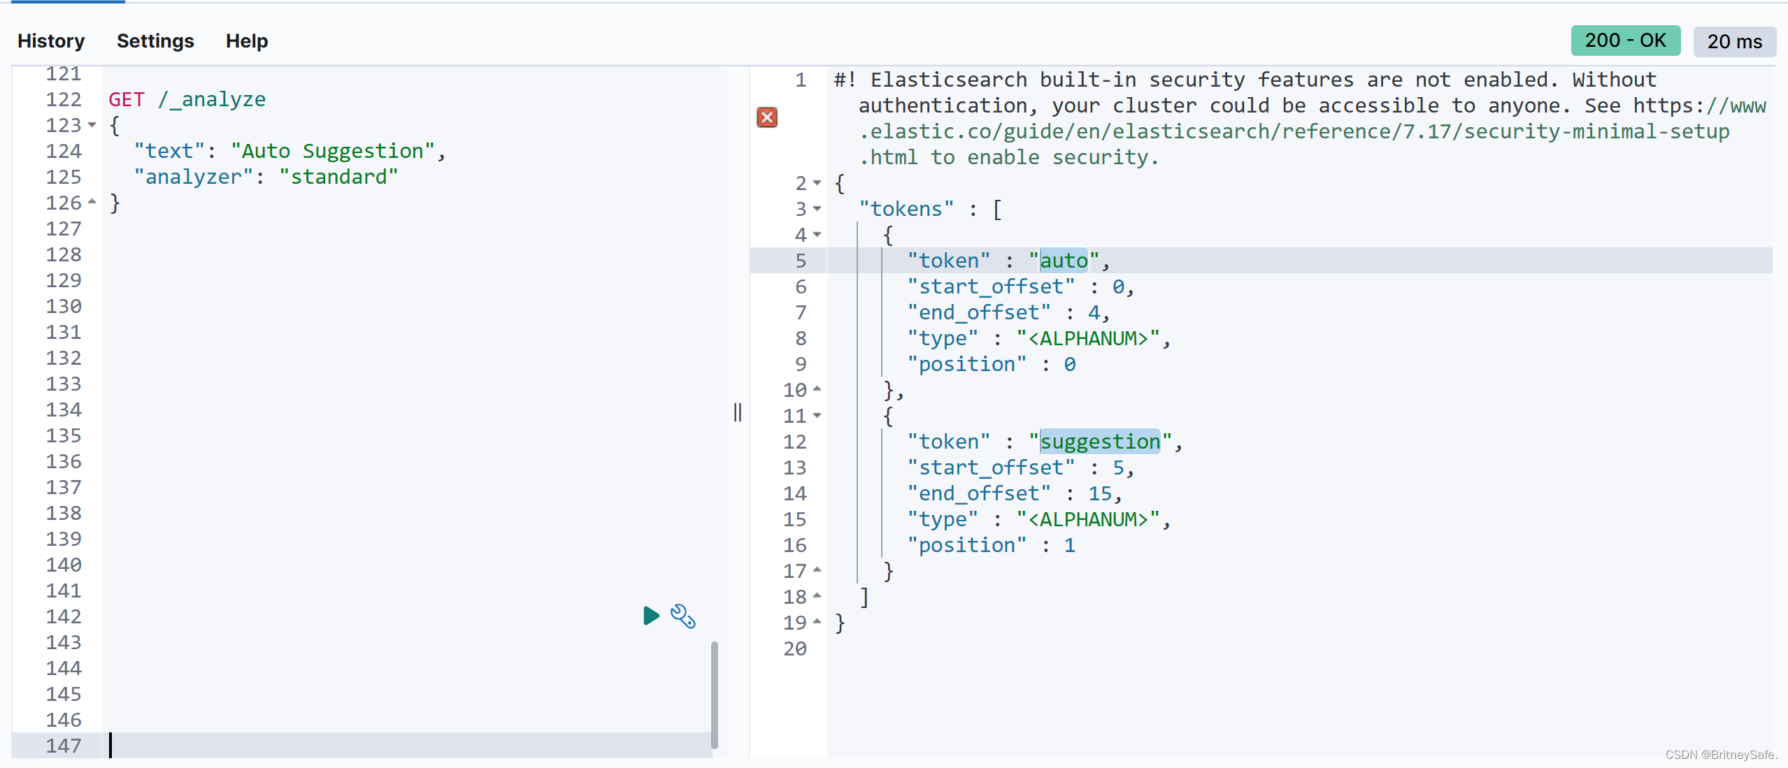
Task: Collapse request body at line 123
Action: coord(92,125)
